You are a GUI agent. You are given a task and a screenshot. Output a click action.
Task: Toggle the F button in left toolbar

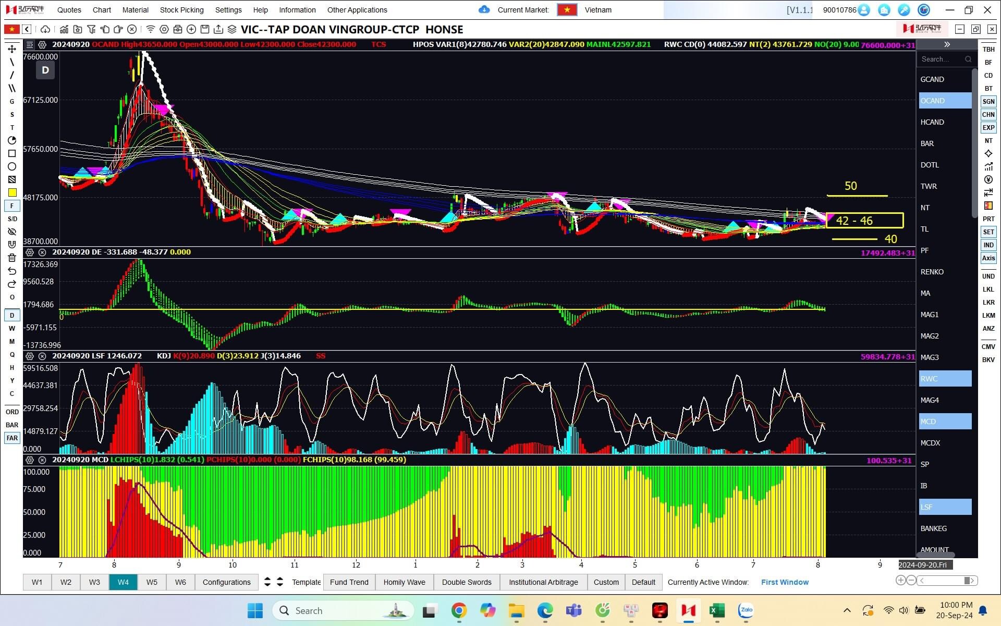click(12, 206)
